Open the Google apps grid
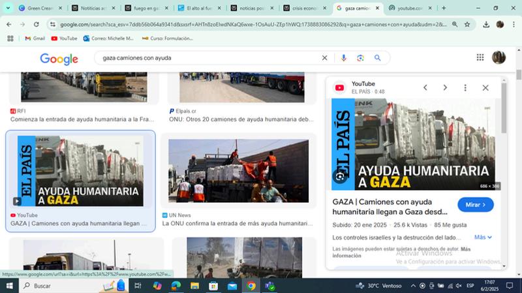This screenshot has height=293, width=522. click(x=480, y=57)
